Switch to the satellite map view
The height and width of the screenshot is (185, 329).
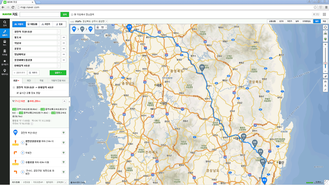pyautogui.click(x=324, y=21)
